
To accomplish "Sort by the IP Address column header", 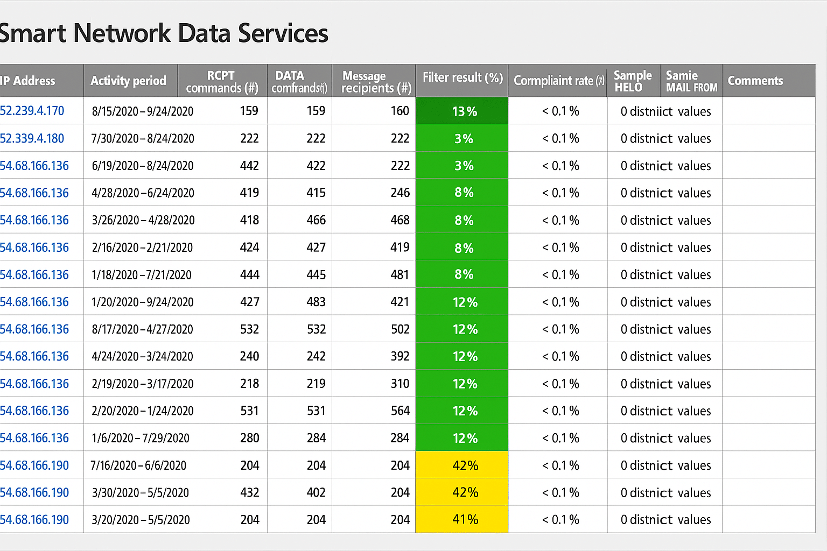I will tap(28, 81).
